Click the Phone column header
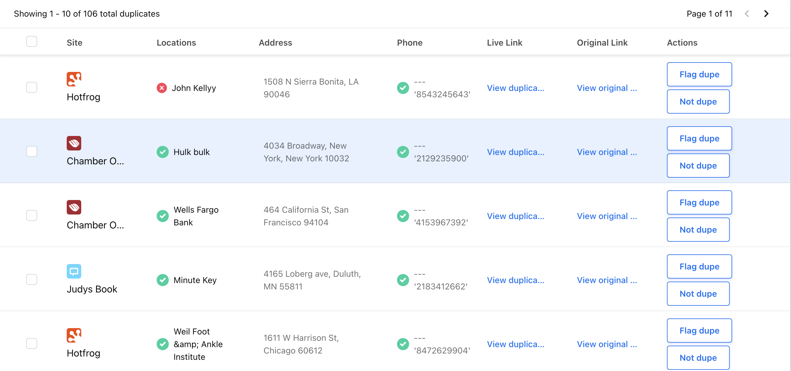791x371 pixels. click(410, 43)
